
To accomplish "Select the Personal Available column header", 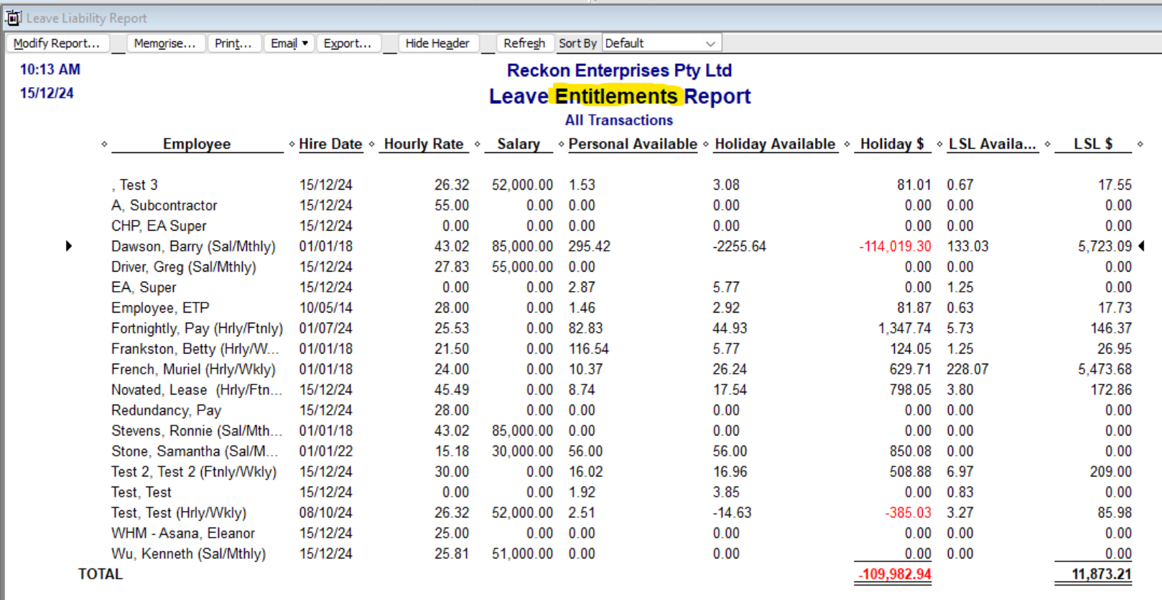I will [x=633, y=144].
